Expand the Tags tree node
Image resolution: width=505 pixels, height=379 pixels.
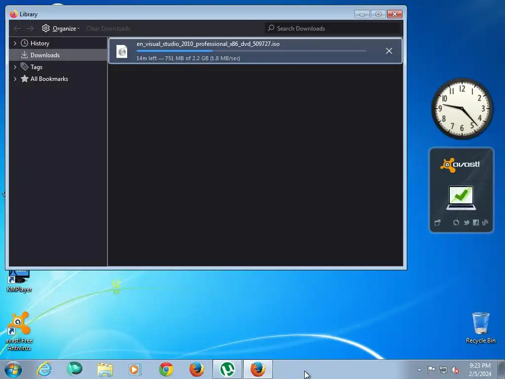pos(15,67)
